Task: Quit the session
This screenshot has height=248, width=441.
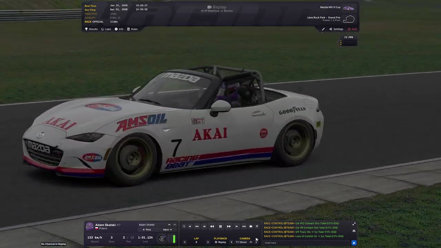Action: coord(352,29)
